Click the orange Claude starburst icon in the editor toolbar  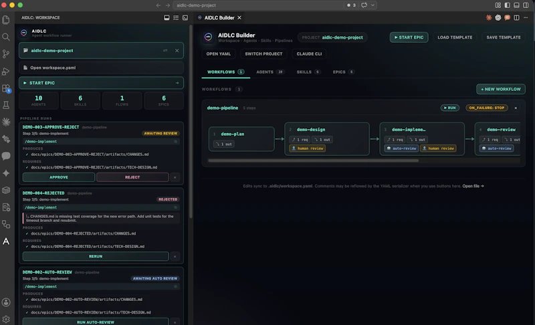(489, 17)
